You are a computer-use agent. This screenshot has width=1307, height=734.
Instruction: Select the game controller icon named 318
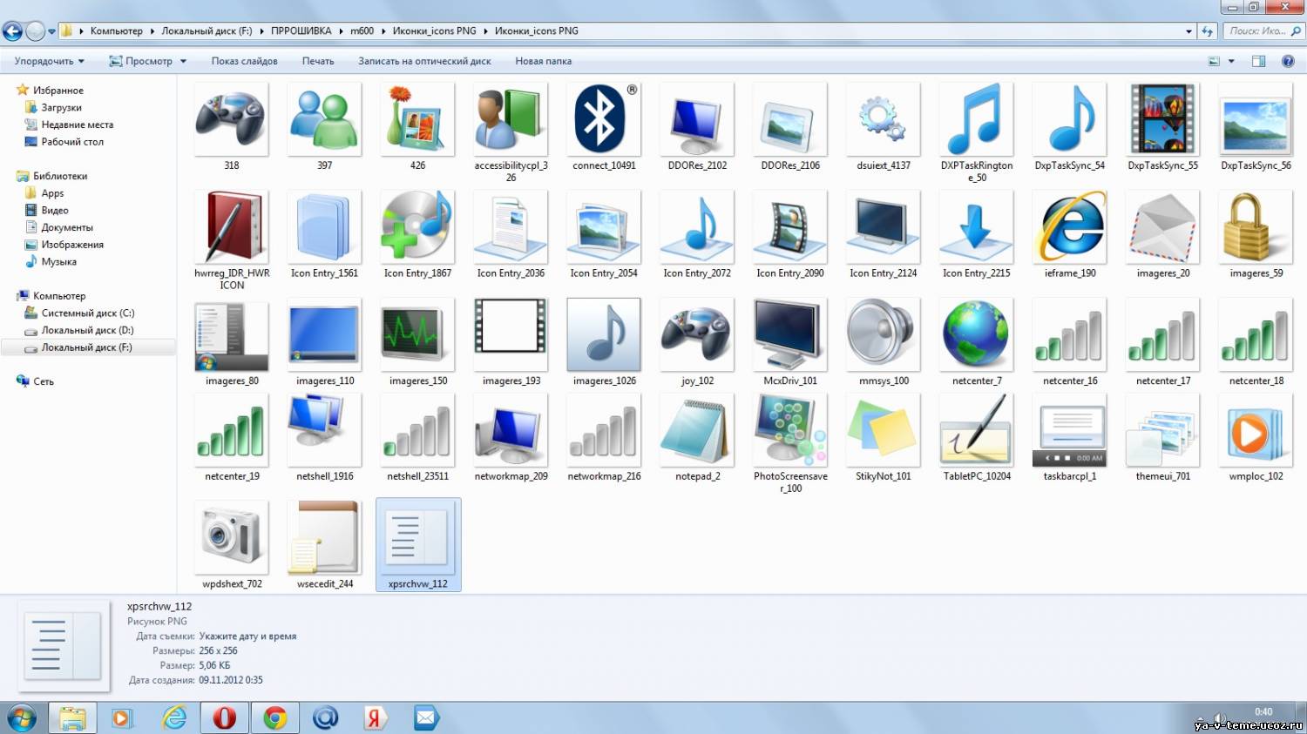click(x=231, y=119)
